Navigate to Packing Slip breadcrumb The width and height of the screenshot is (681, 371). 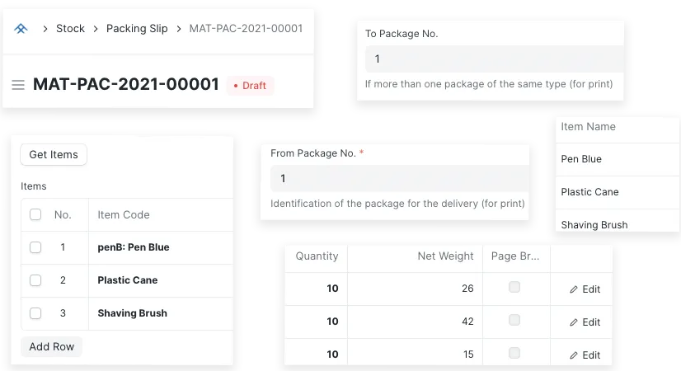tap(137, 29)
